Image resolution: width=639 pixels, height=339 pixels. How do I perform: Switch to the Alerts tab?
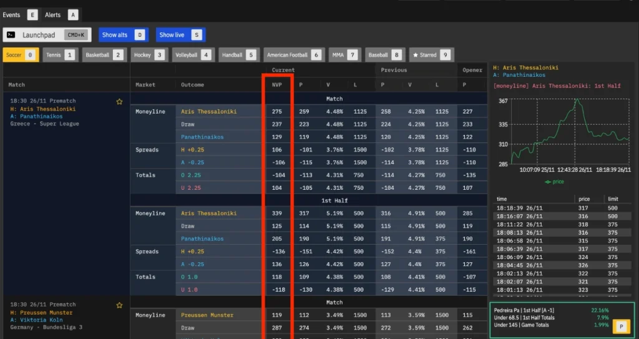coord(61,15)
